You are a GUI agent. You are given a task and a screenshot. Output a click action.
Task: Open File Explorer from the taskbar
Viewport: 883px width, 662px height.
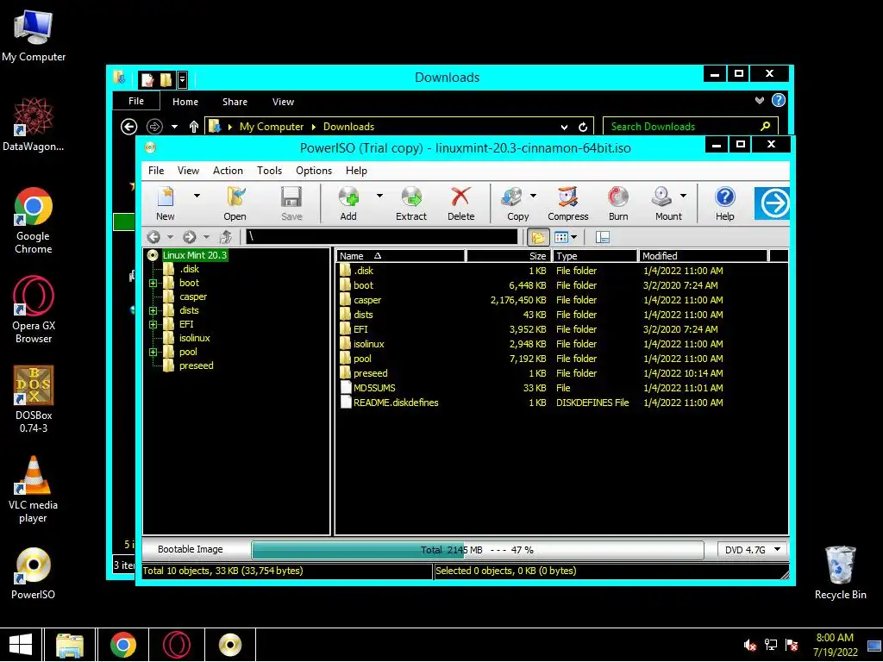tap(70, 645)
